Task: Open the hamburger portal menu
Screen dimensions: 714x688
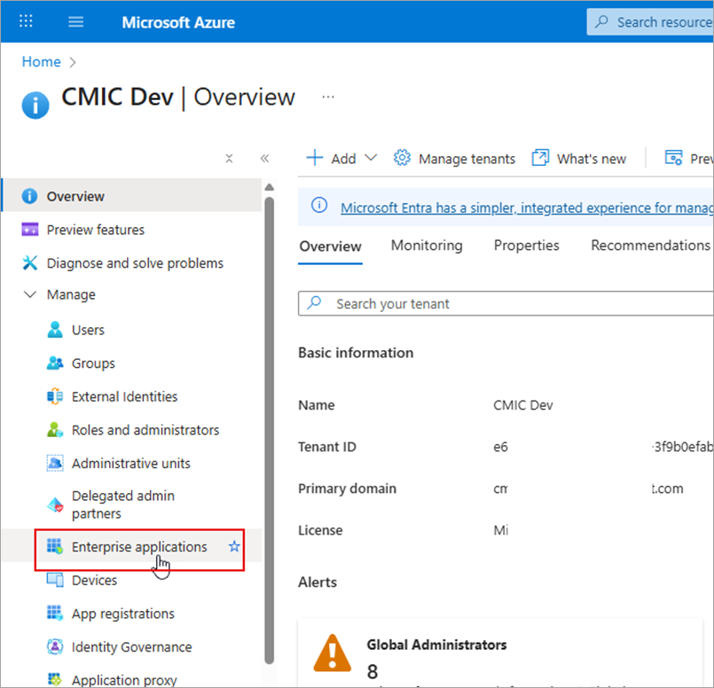Action: 76,22
